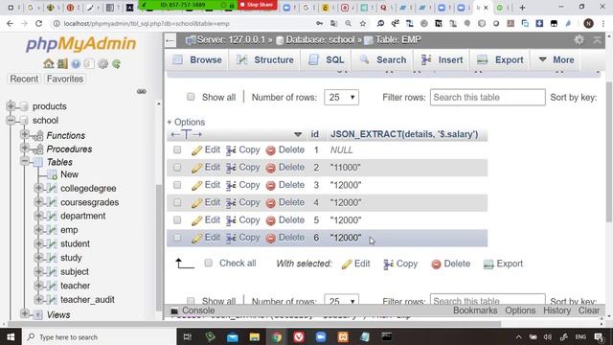This screenshot has width=613, height=345.
Task: Click pencil Edit icon for row id 1
Action: coord(196,150)
